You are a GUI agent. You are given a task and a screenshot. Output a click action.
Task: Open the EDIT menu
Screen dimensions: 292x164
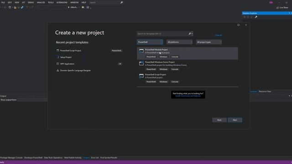point(10,2)
